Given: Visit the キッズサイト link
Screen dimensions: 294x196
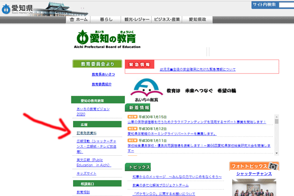Looking at the screenshot, I should [87, 173].
